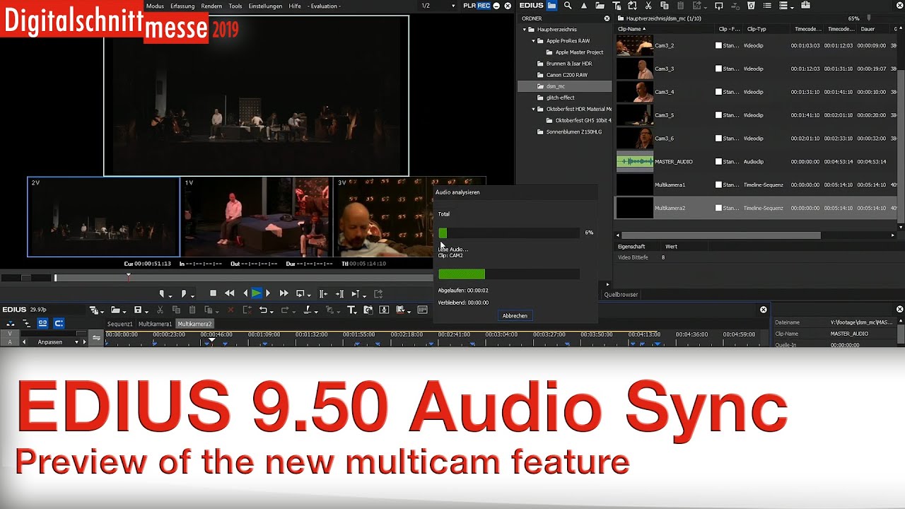The height and width of the screenshot is (509, 905).
Task: Open the loop playback dropdown arrow
Action: (x=309, y=296)
